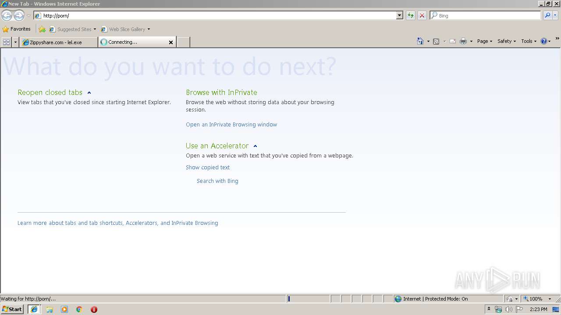561x315 pixels.
Task: Click the Read Mail envelope icon
Action: [453, 41]
